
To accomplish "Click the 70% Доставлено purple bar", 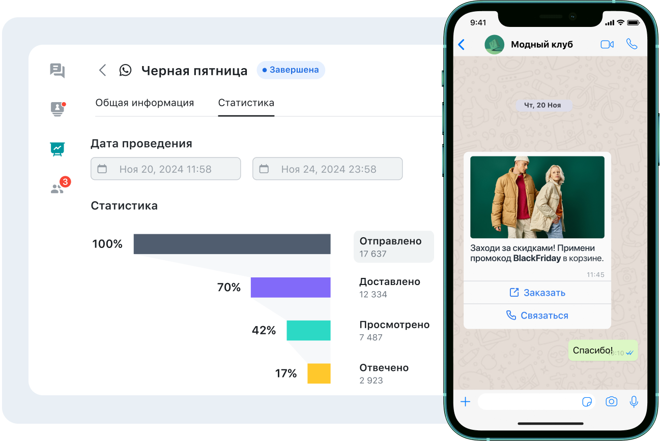I will pos(290,287).
